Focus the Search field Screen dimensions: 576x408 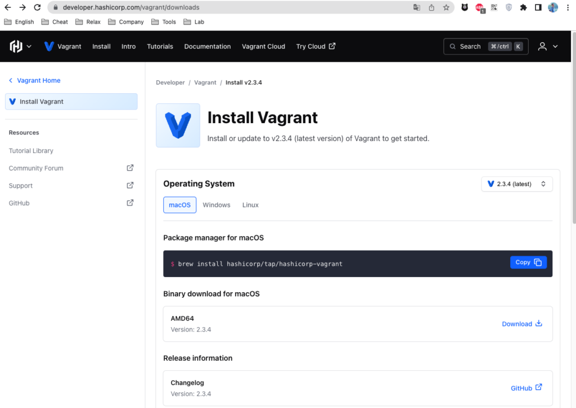click(x=485, y=46)
